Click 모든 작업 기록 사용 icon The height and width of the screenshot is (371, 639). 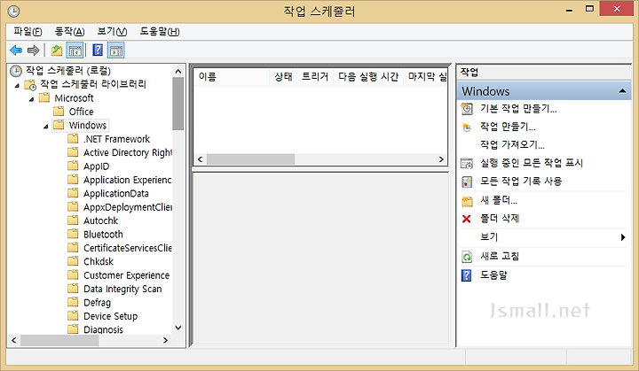(467, 182)
